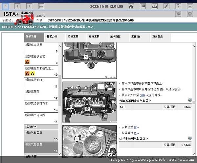Image resolution: width=197 pixels, height=163 pixels.
Task: Click torque icon beside 气缸盖罩固定在气缸盖上
Action: pos(190,100)
